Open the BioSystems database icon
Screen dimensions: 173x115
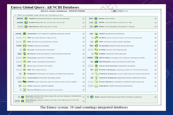[x=25, y=74]
